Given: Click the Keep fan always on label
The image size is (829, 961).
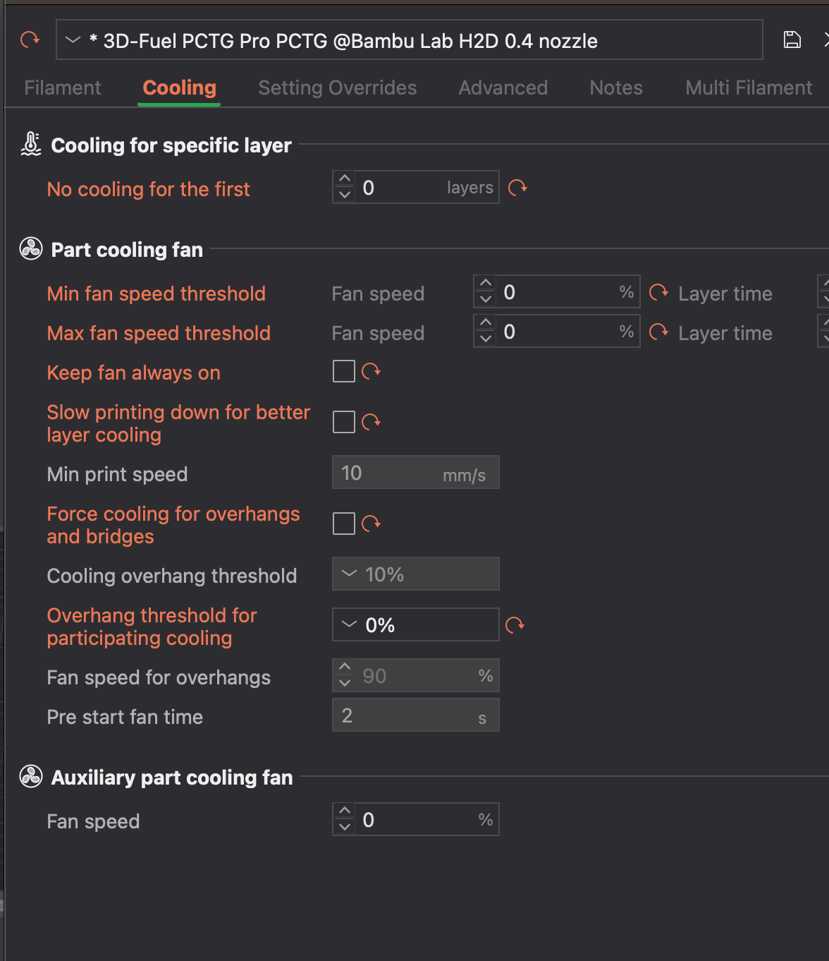Looking at the screenshot, I should pyautogui.click(x=133, y=373).
